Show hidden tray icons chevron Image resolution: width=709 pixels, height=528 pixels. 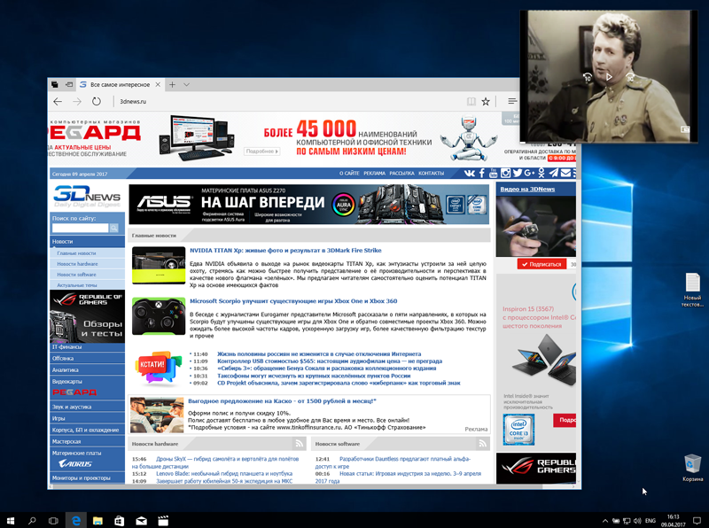click(x=605, y=521)
